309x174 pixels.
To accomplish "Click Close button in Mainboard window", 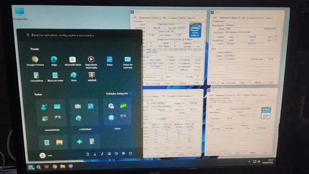I will (x=271, y=82).
